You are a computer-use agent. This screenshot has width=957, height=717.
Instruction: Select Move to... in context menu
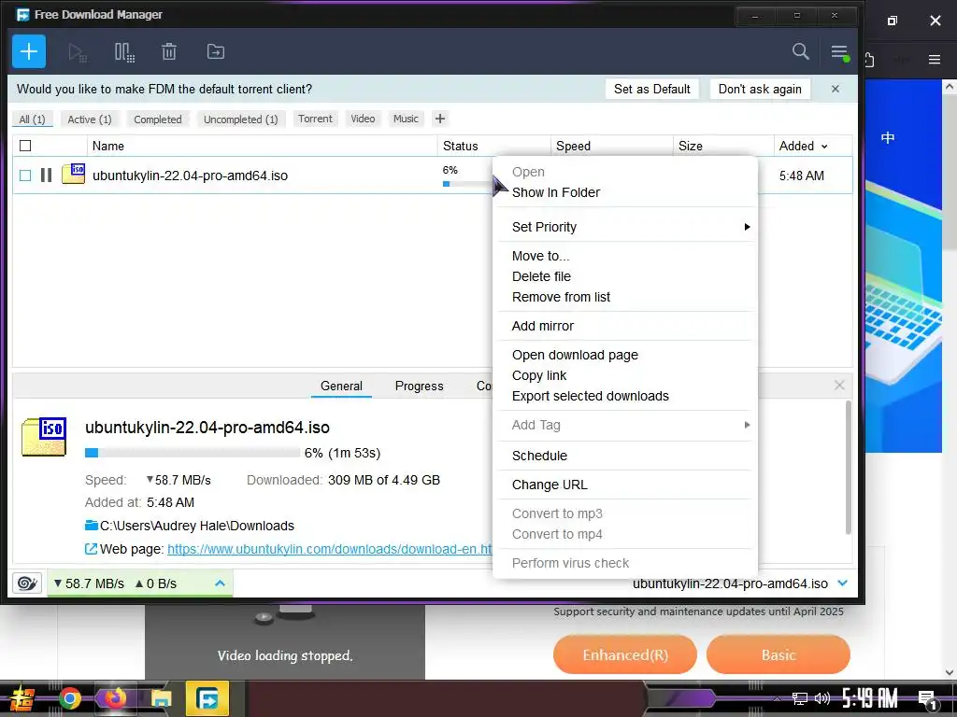coord(540,256)
